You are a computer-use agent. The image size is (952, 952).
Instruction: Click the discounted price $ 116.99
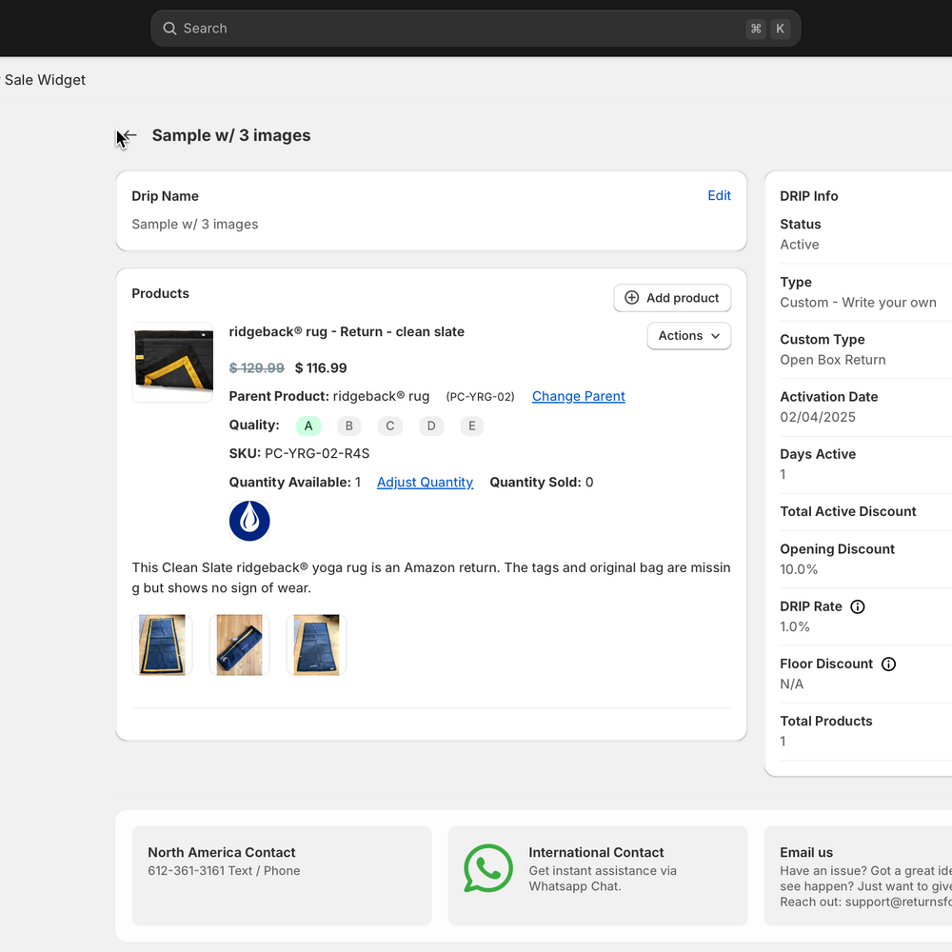(321, 367)
